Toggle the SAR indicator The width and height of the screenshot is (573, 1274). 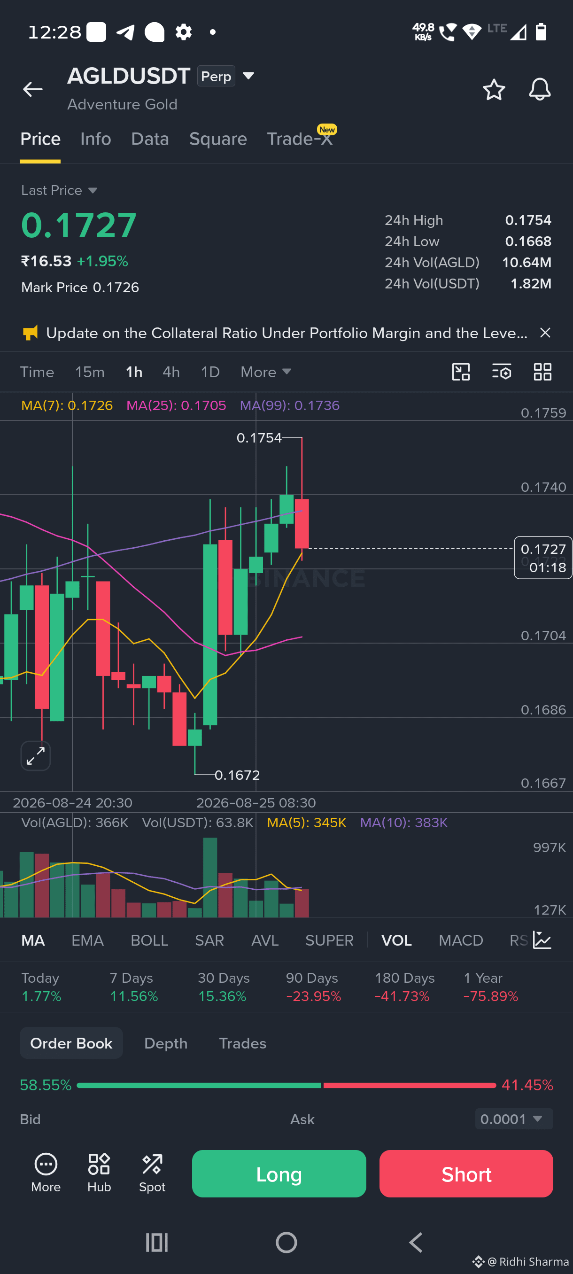(209, 940)
